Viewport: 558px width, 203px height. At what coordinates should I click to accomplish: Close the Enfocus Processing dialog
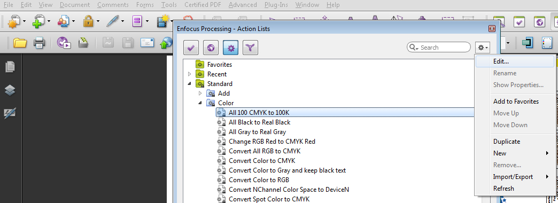[x=492, y=29]
